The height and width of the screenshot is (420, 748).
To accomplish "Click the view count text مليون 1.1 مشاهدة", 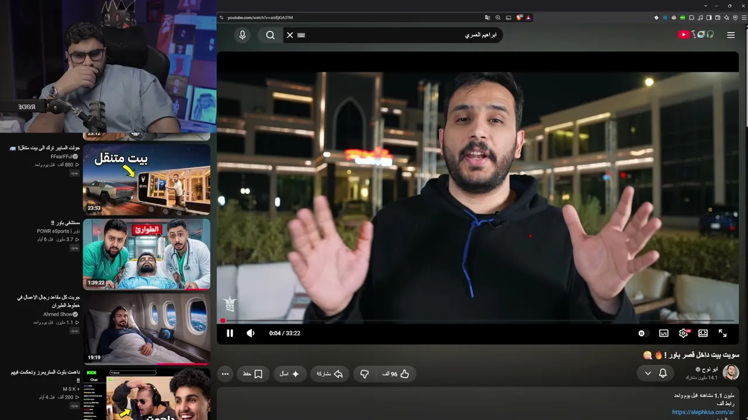I will click(716, 395).
